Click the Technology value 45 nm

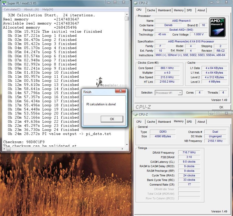(x=162, y=34)
